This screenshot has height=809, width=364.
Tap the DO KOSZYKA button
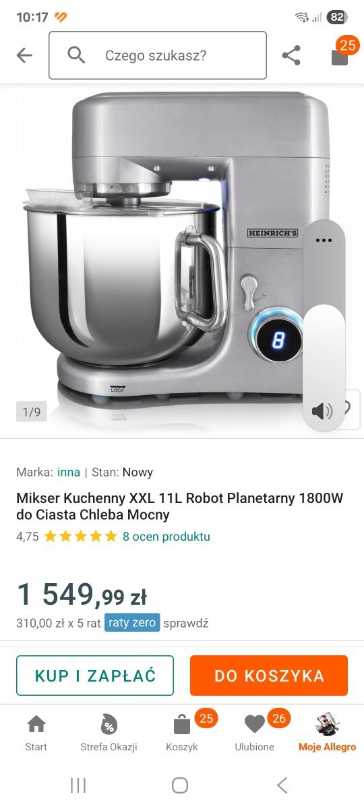(x=269, y=676)
